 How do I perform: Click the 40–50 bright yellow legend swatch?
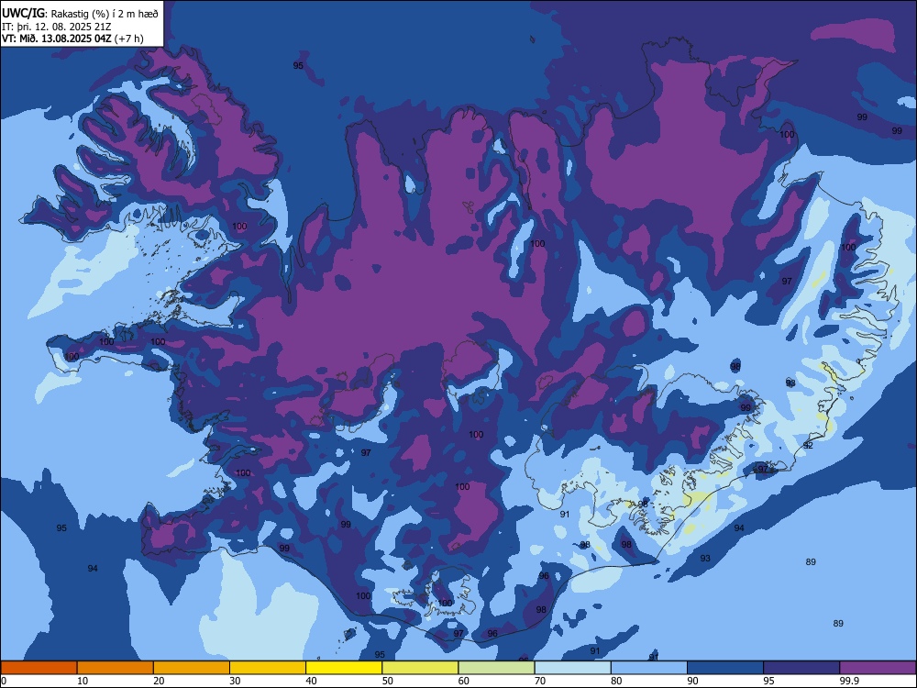[344, 668]
